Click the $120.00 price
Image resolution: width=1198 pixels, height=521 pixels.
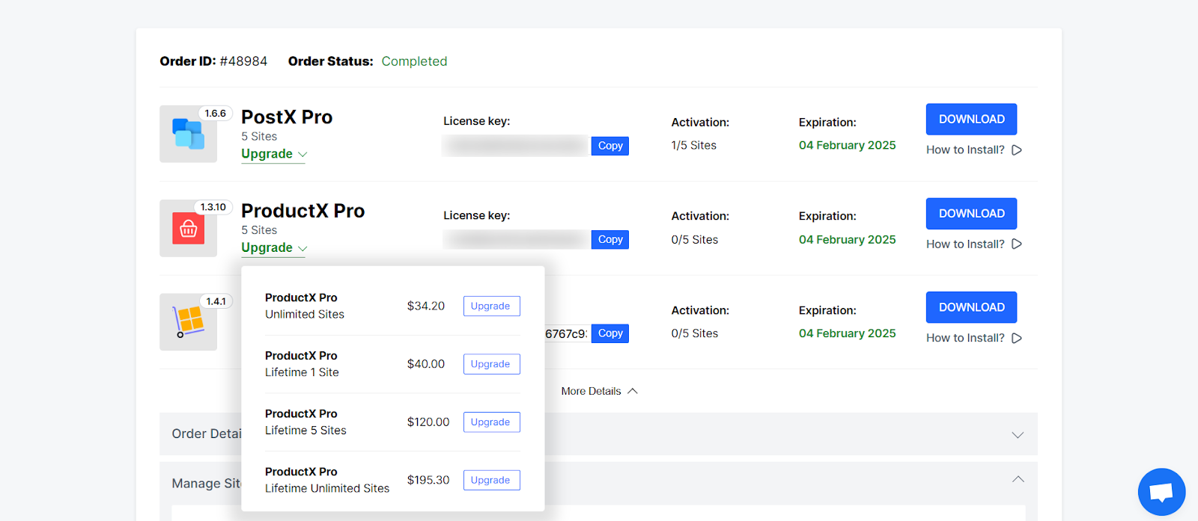pos(428,422)
